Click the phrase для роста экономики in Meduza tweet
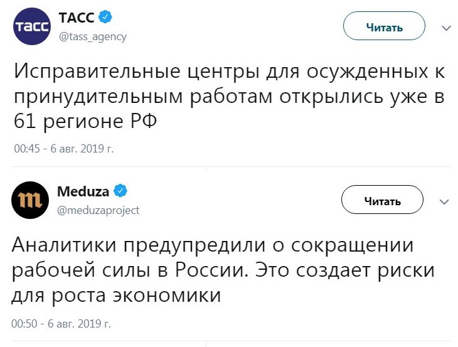Viewport: 458px width, 347px height. tap(116, 296)
